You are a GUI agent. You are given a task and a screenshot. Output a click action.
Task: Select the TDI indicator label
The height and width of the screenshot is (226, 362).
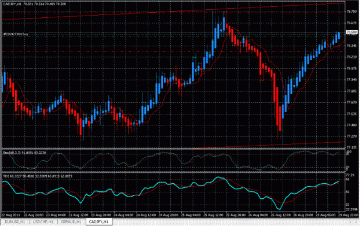pos(38,176)
